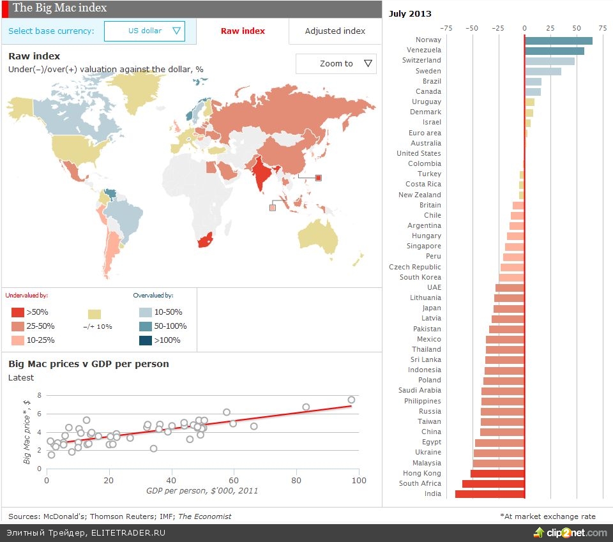Viewport: 613px width, 542px height.
Task: Click the Singapore square marker on map
Action: pyautogui.click(x=273, y=207)
